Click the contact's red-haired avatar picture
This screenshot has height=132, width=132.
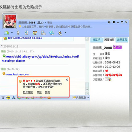pyautogui.click(x=10, y=21)
